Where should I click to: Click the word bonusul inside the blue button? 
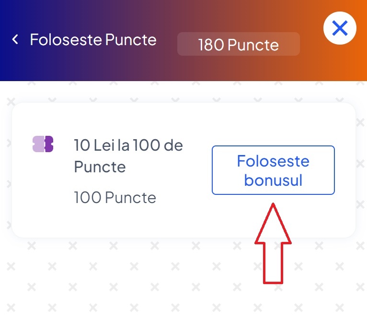pos(273,180)
